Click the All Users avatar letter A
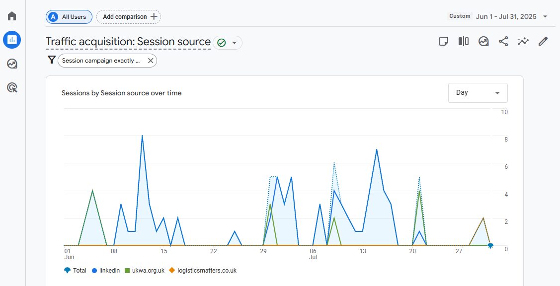Image resolution: width=560 pixels, height=286 pixels. pos(53,17)
